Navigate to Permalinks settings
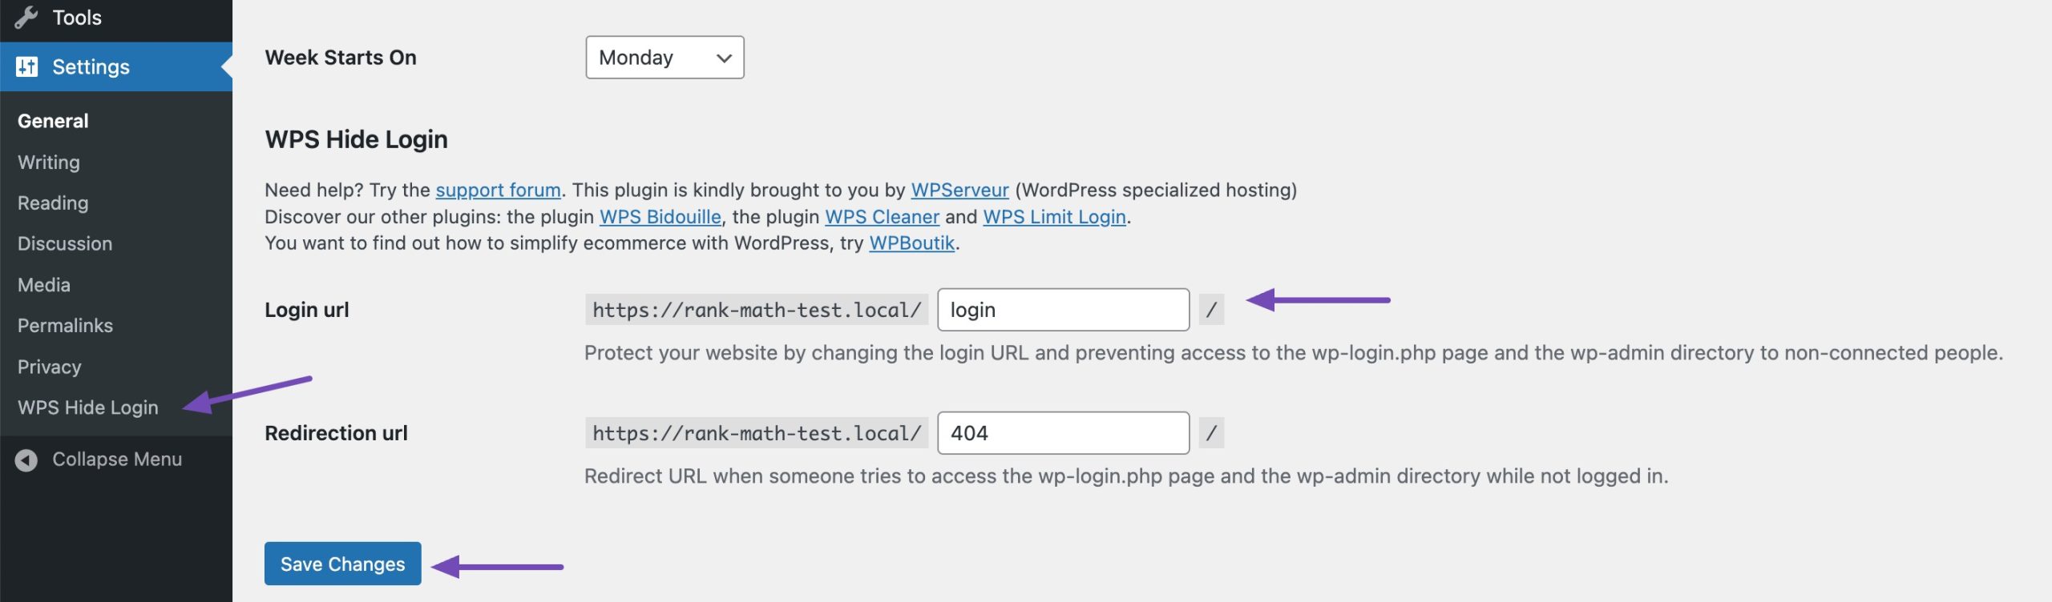This screenshot has width=2052, height=602. 65,326
